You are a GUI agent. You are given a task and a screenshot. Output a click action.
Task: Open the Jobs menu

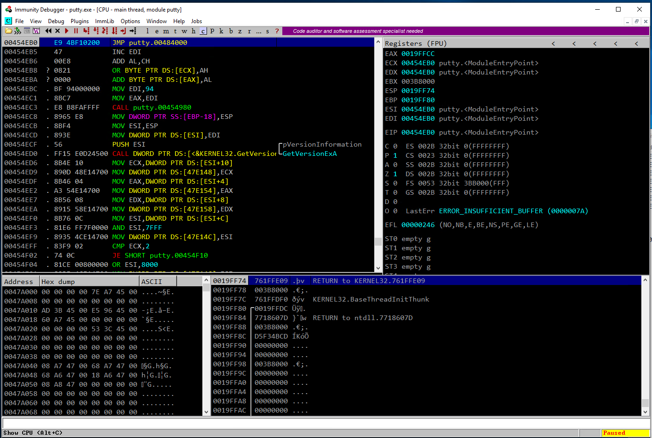[x=196, y=21]
